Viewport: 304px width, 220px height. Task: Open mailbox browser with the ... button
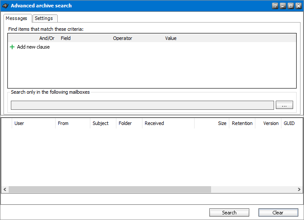pos(284,105)
